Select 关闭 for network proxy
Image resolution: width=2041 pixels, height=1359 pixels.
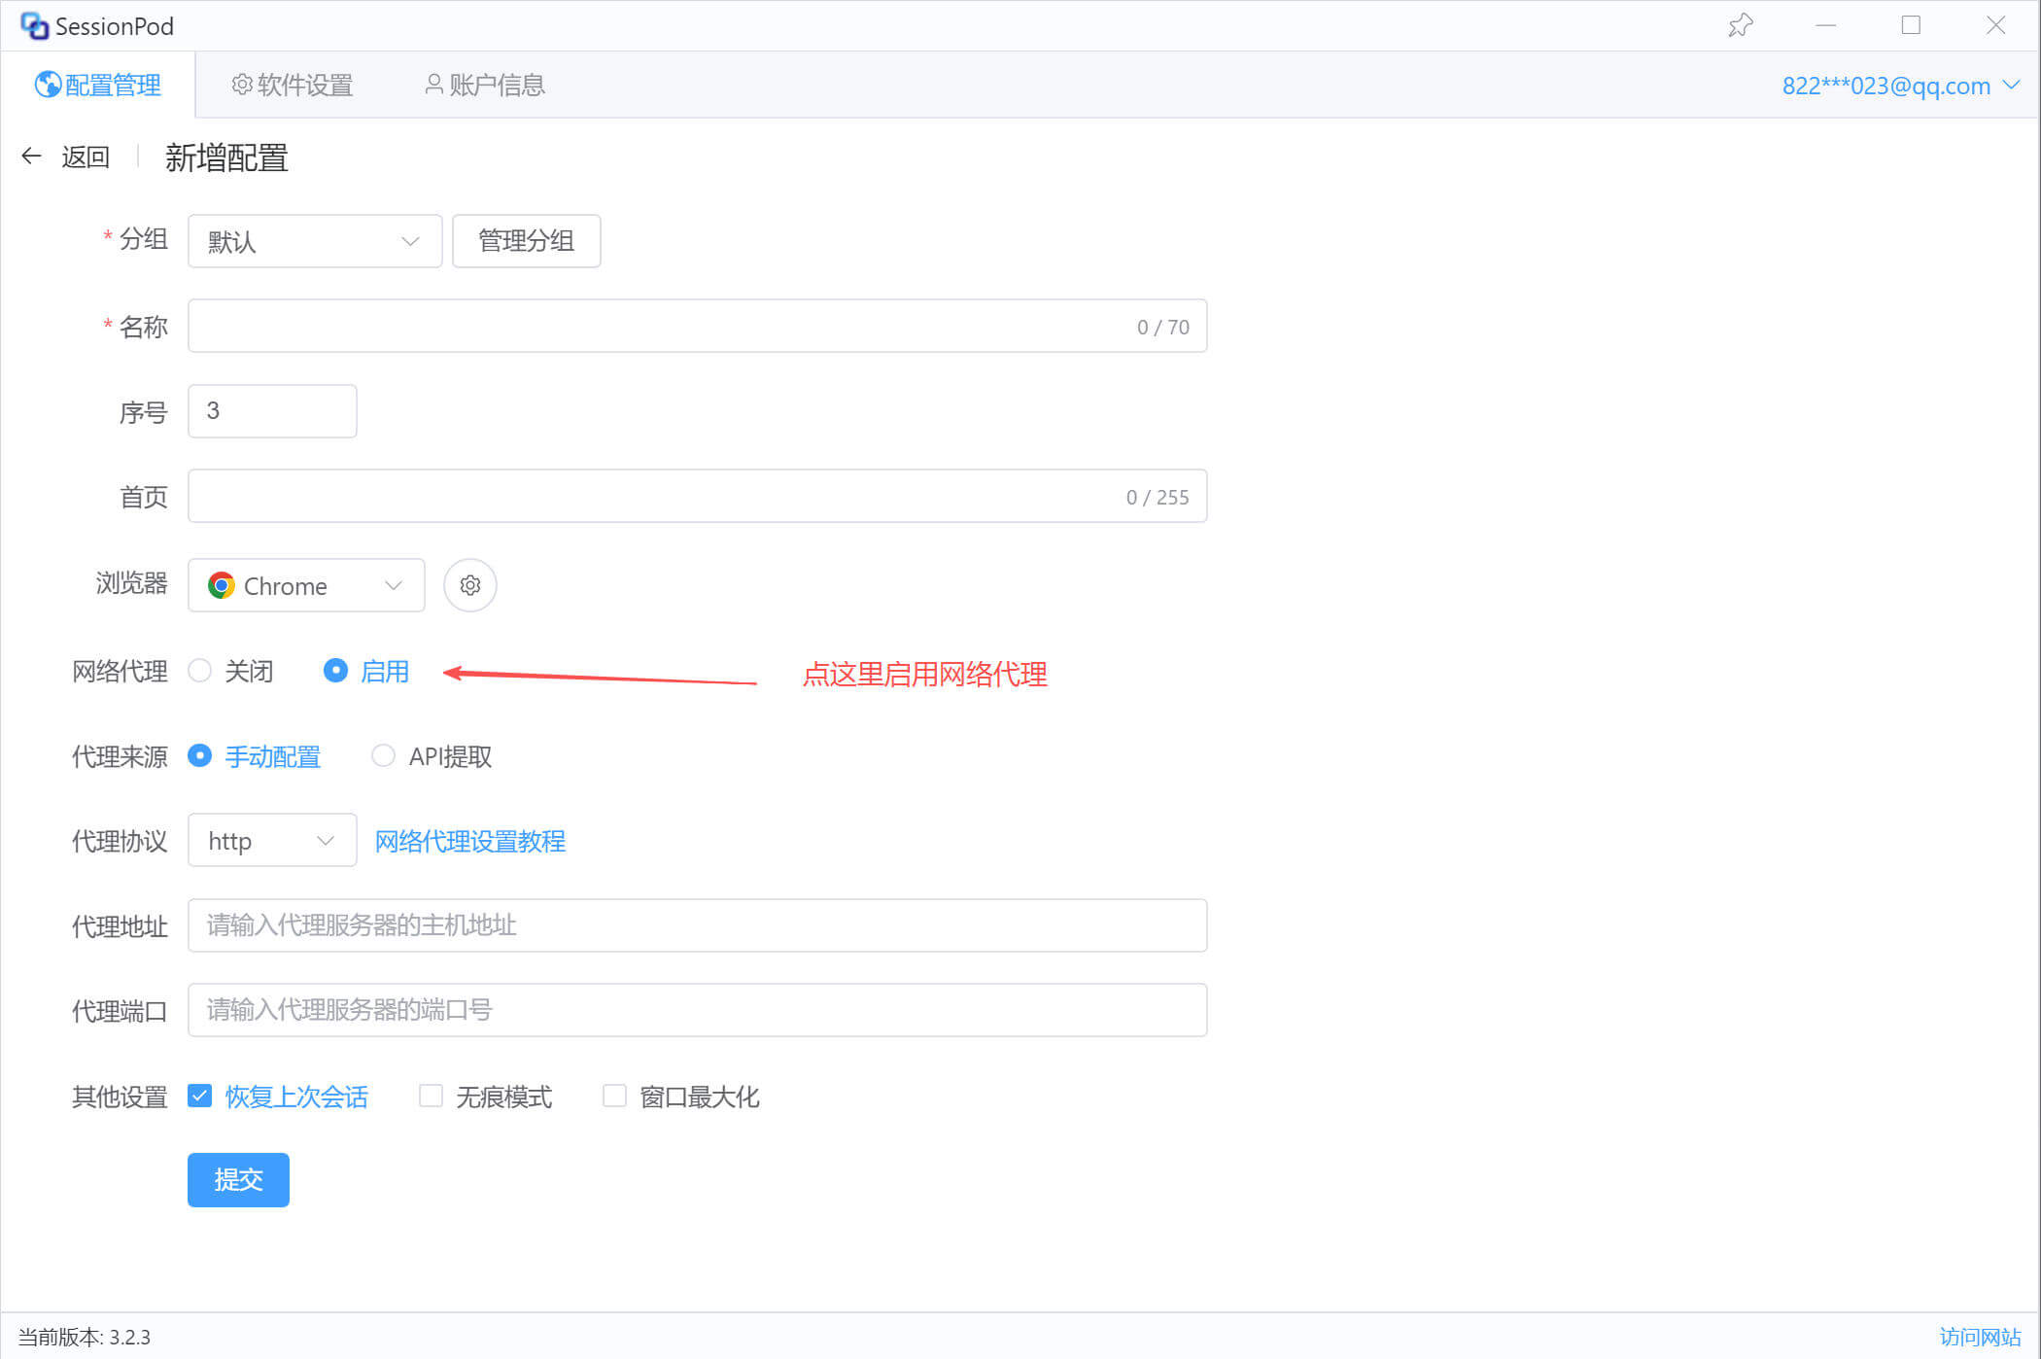tap(200, 671)
